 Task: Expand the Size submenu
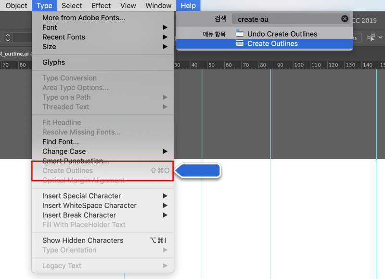(103, 47)
